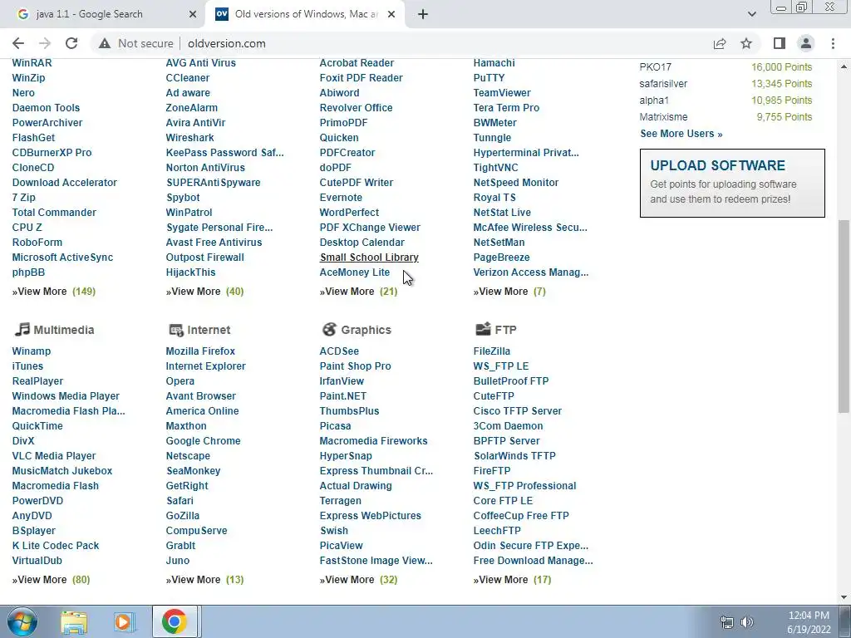Open the Mozilla Firefox link
Image resolution: width=851 pixels, height=638 pixels.
tap(200, 351)
